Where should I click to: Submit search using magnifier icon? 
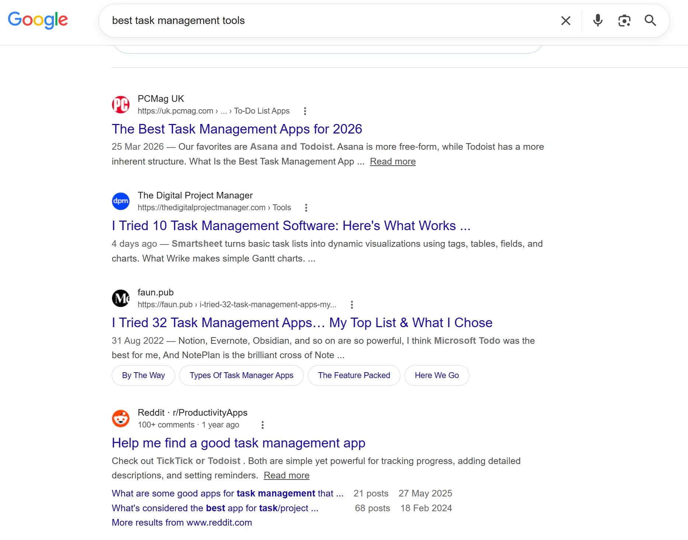[650, 21]
